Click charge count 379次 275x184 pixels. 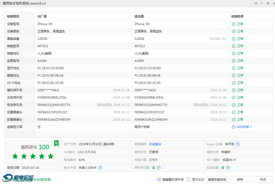(x=153, y=160)
